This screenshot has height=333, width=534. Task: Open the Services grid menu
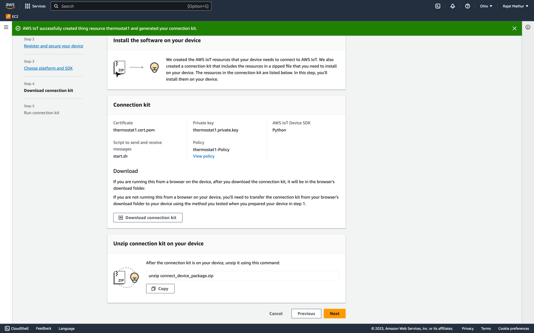click(35, 6)
